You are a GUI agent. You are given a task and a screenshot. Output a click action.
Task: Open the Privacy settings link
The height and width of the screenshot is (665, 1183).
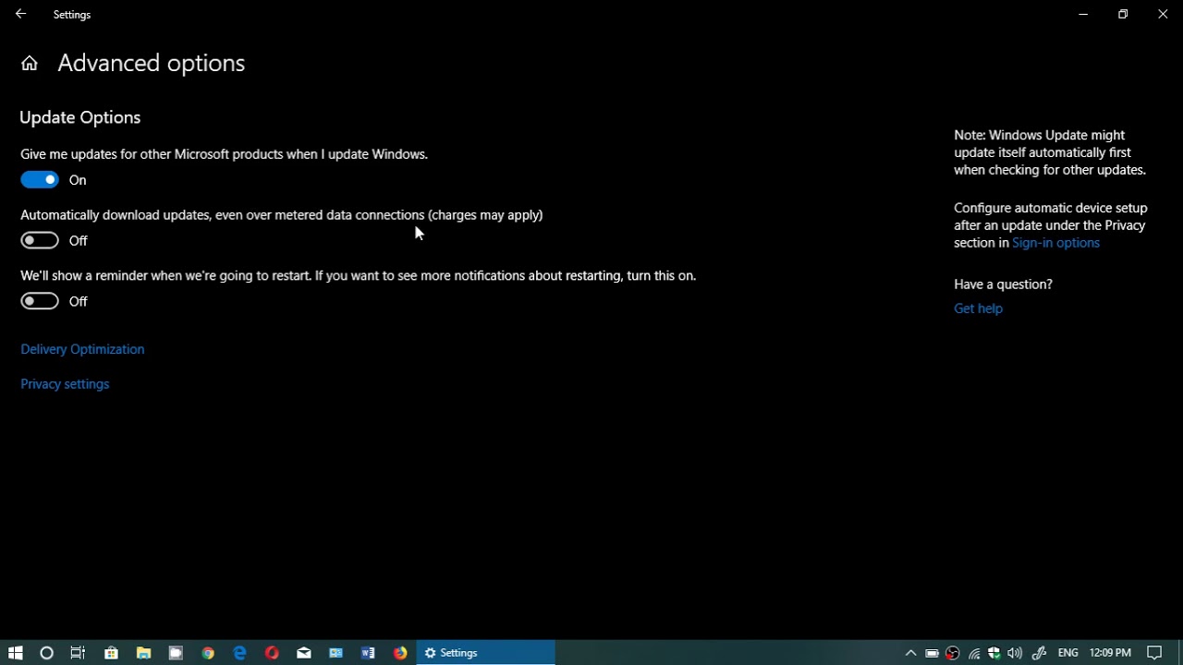coord(65,384)
